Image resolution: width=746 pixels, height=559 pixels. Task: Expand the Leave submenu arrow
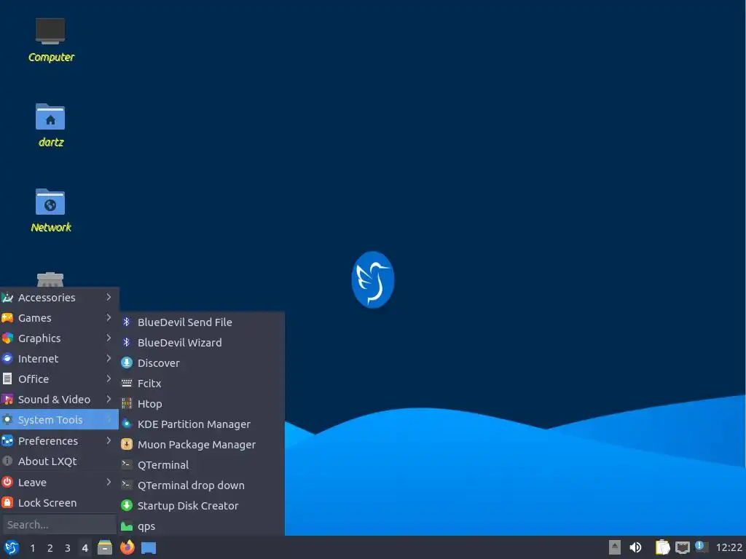tap(109, 482)
